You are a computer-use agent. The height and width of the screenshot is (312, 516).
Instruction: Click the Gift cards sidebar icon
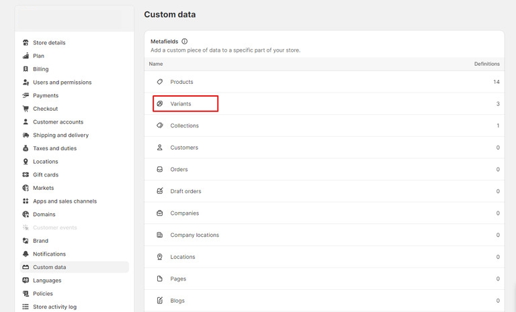coord(26,175)
